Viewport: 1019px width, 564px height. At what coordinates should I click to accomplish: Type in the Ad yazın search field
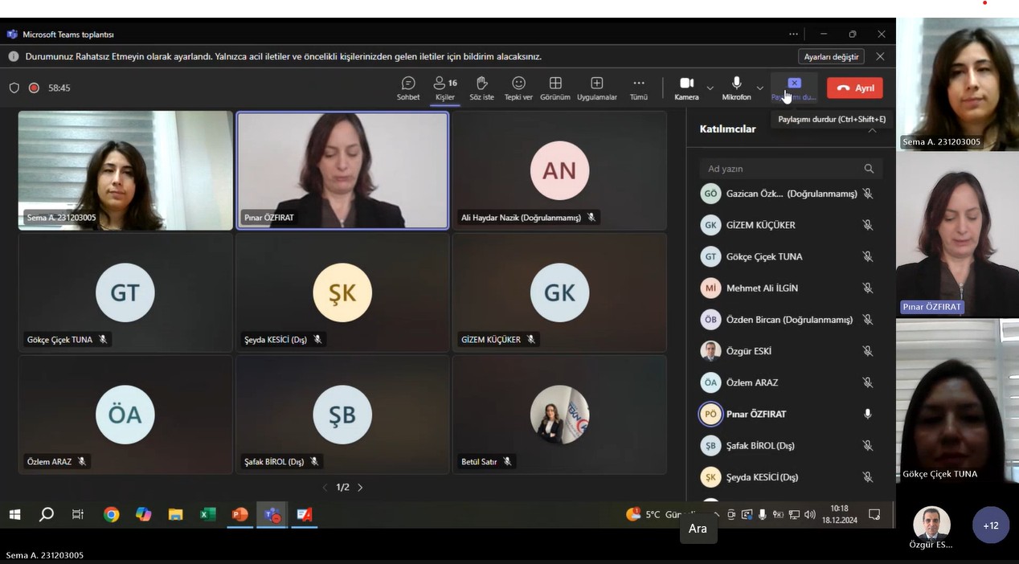click(780, 169)
